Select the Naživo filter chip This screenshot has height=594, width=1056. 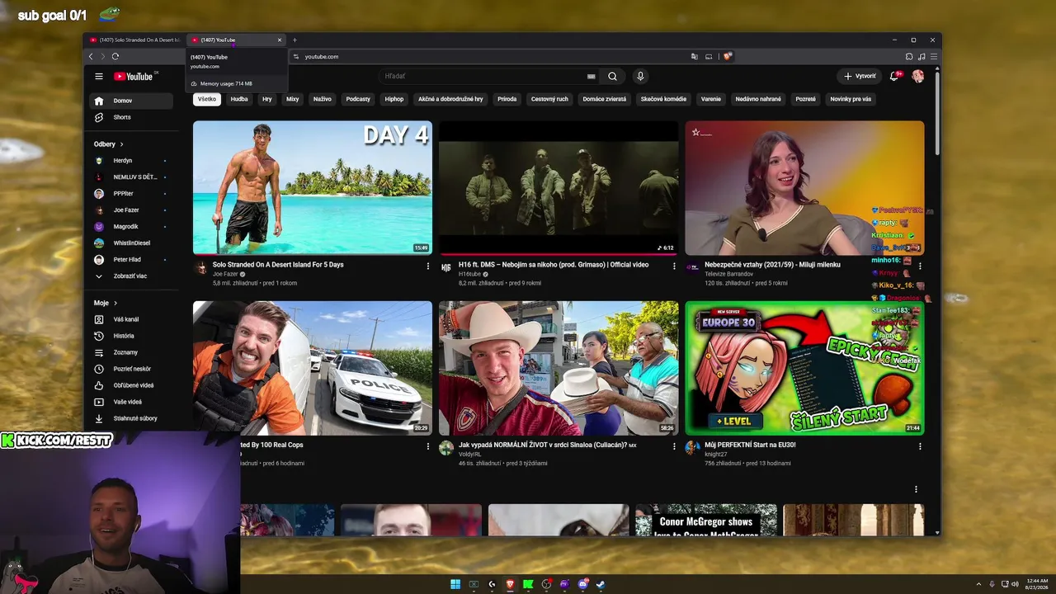pyautogui.click(x=323, y=99)
